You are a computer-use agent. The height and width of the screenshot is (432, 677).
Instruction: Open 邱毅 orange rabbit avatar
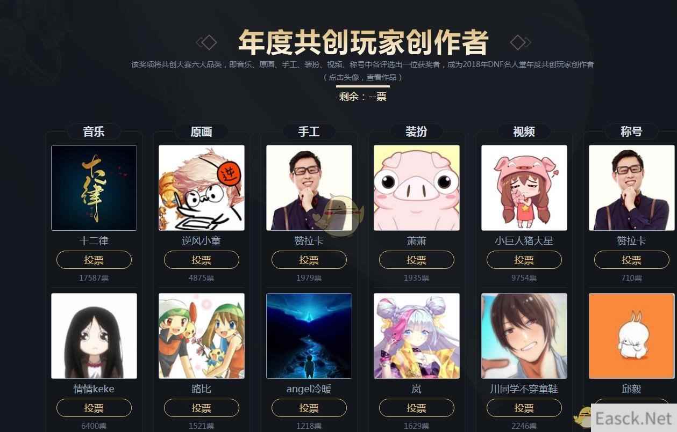[x=632, y=336]
